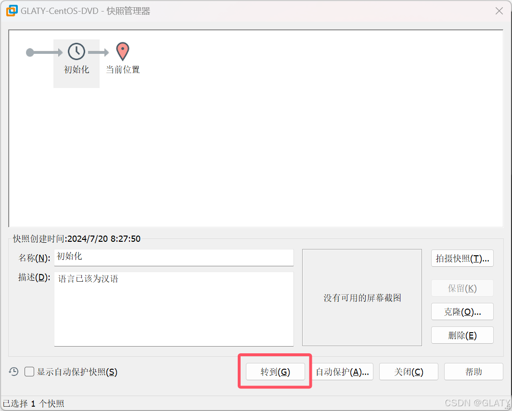Image resolution: width=512 pixels, height=411 pixels.
Task: Click the snapshot tree start node dot
Action: click(30, 52)
